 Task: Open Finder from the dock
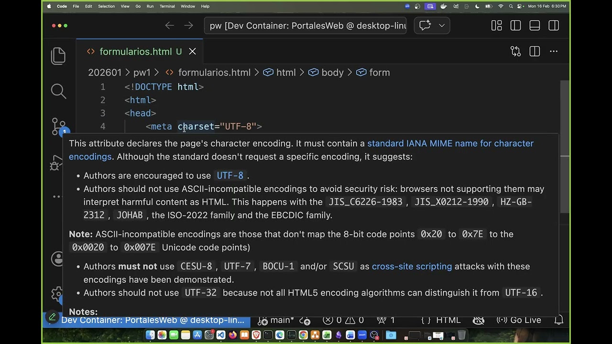pos(150,335)
